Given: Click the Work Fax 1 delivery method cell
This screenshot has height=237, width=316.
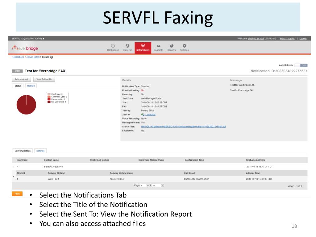Looking at the screenshot, I should coord(53,179).
